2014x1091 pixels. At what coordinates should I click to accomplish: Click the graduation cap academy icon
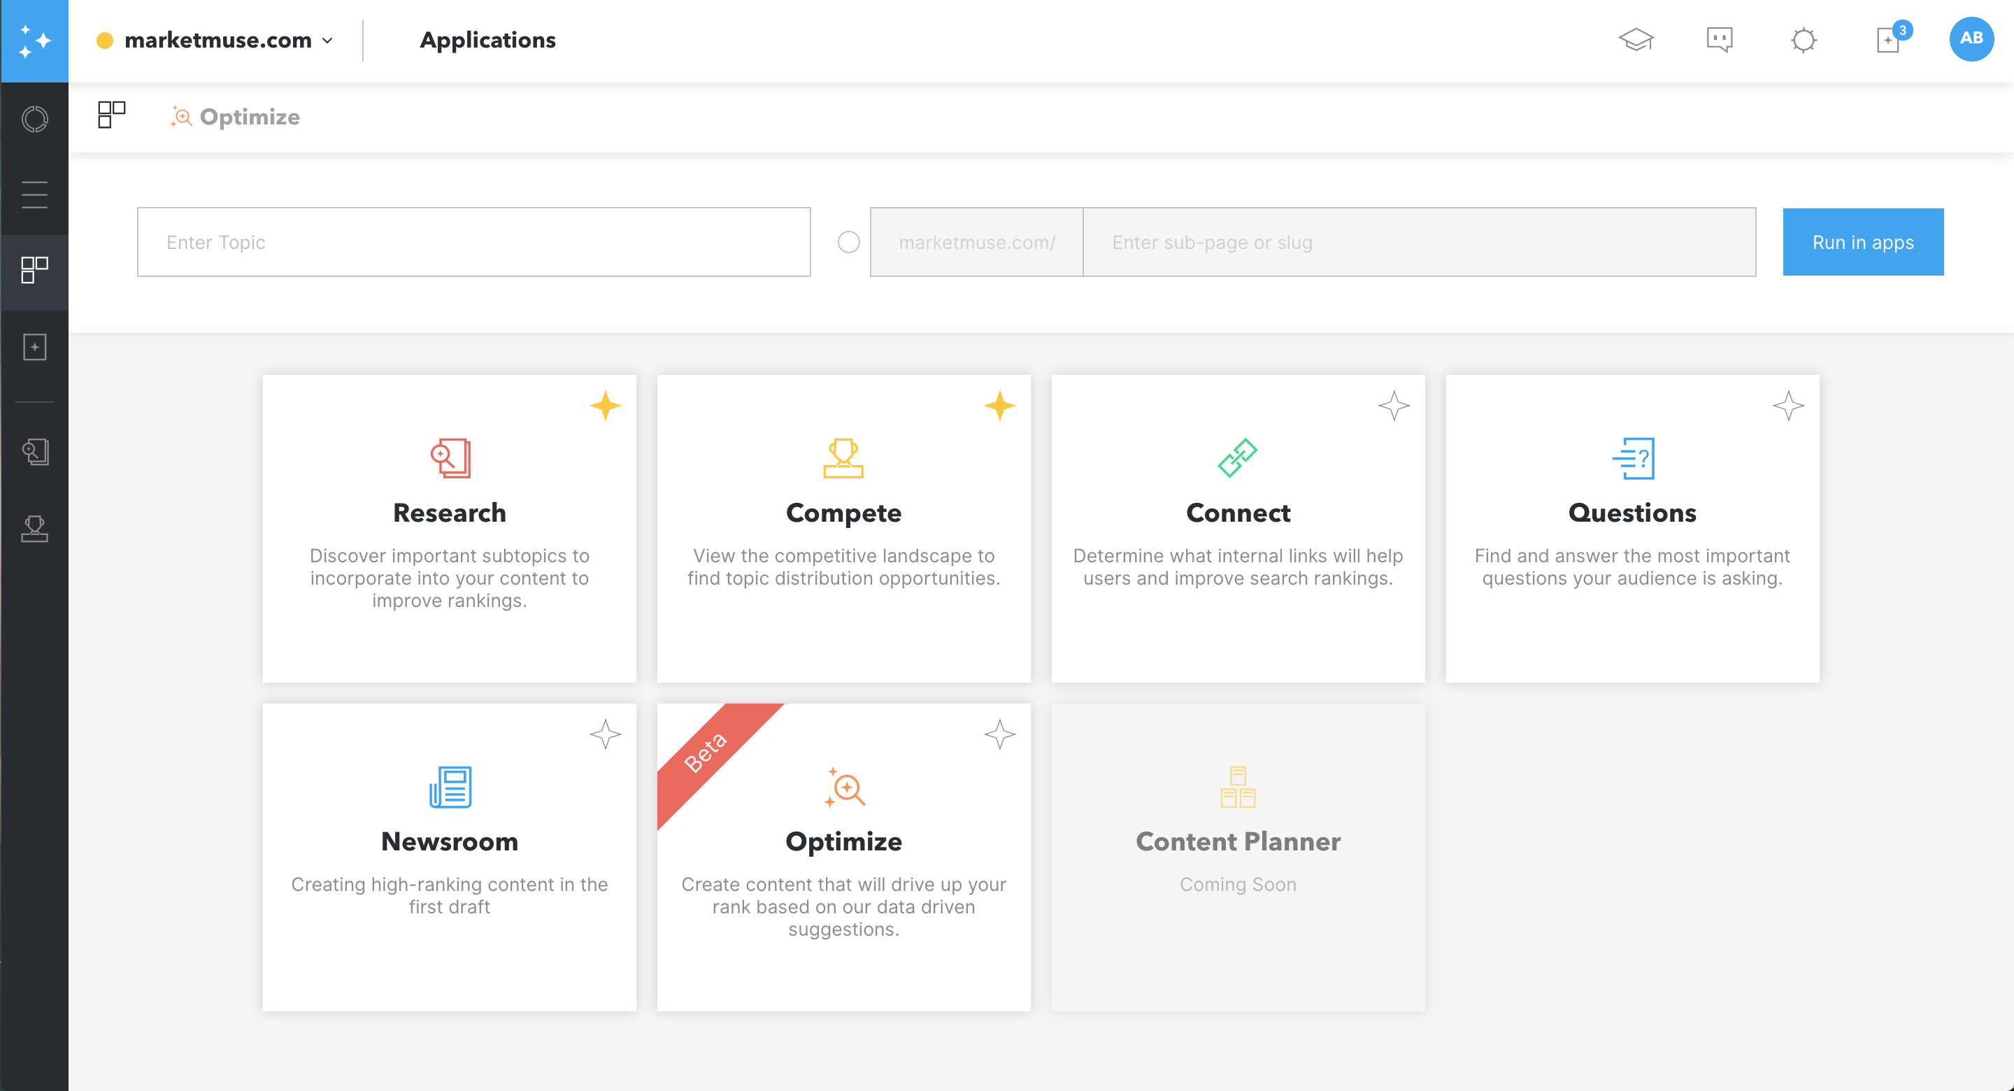1636,39
